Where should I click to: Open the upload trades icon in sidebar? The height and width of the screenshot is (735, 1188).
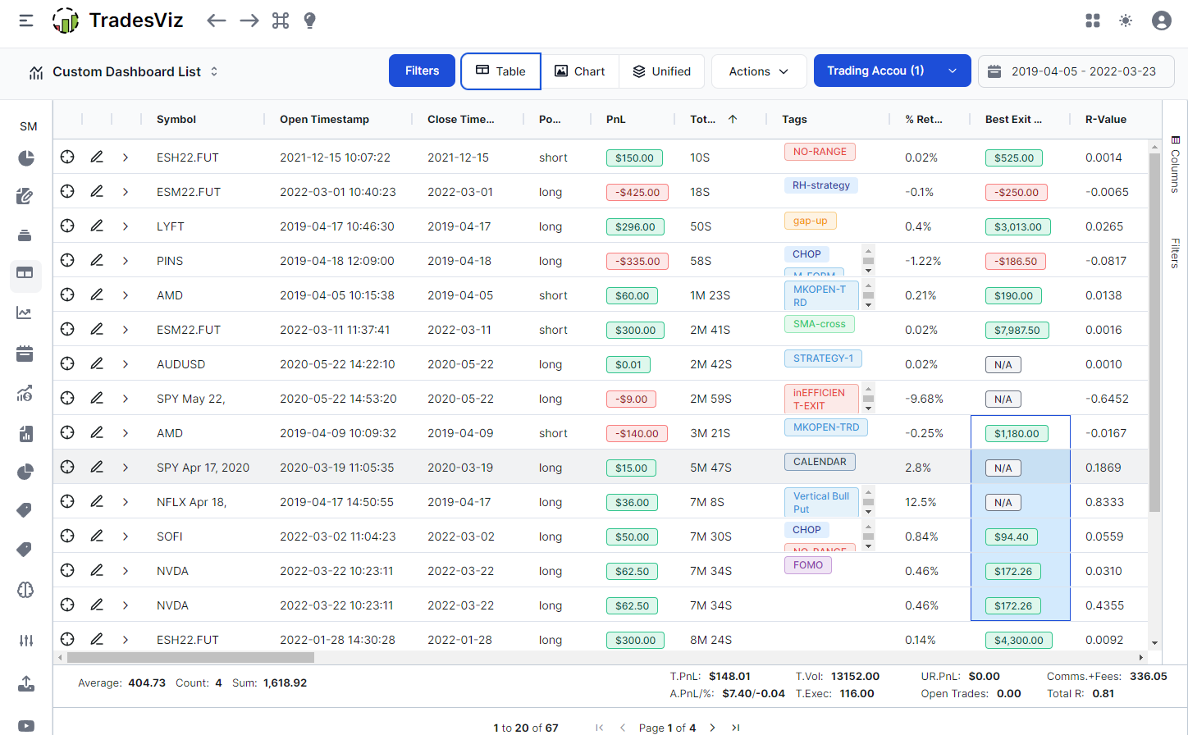pos(25,683)
